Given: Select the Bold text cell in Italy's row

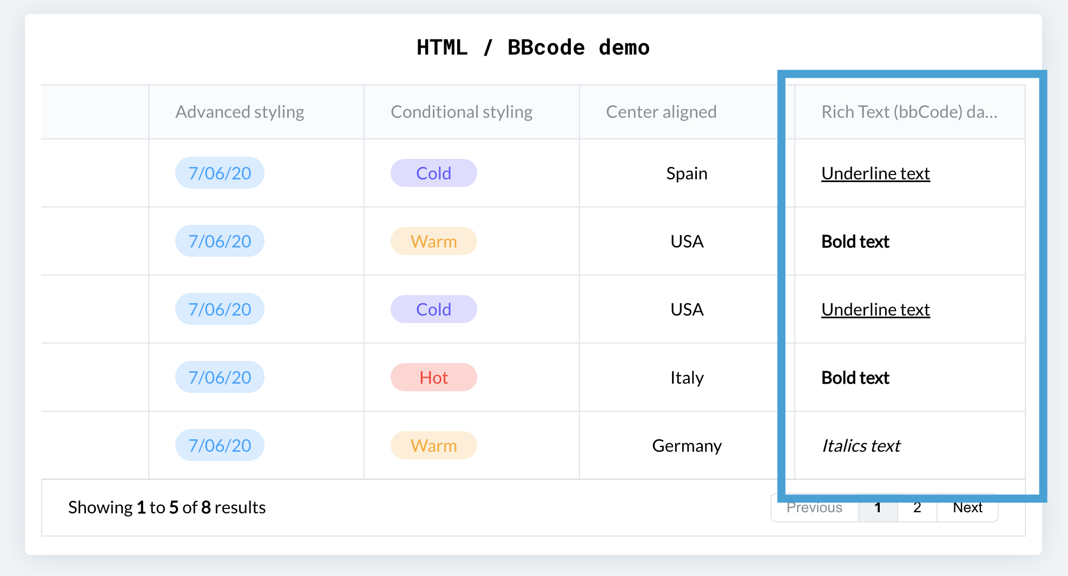Looking at the screenshot, I should tap(855, 377).
